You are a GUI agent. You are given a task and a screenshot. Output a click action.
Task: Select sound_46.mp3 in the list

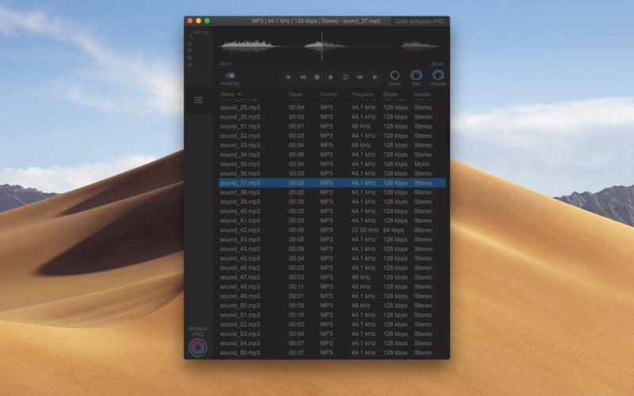point(332,268)
